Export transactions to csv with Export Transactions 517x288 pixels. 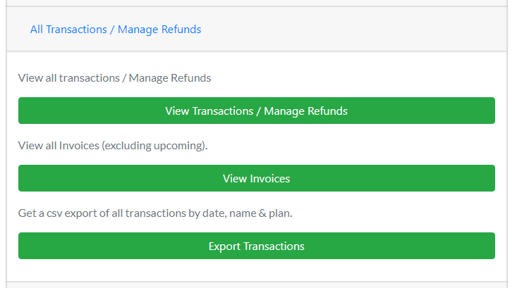click(x=256, y=246)
